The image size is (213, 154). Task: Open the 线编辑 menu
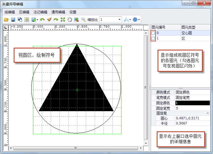(x=10, y=12)
